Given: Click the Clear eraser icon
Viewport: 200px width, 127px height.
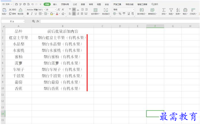Looking at the screenshot, I should (x=63, y=14).
